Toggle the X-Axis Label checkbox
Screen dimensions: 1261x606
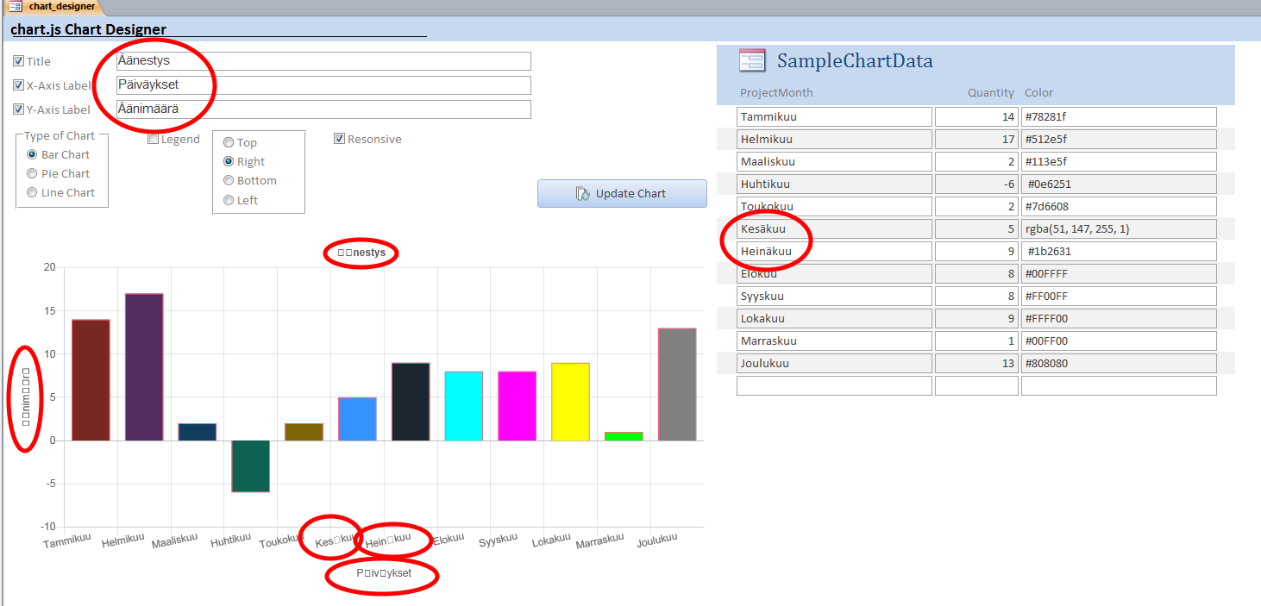18,85
